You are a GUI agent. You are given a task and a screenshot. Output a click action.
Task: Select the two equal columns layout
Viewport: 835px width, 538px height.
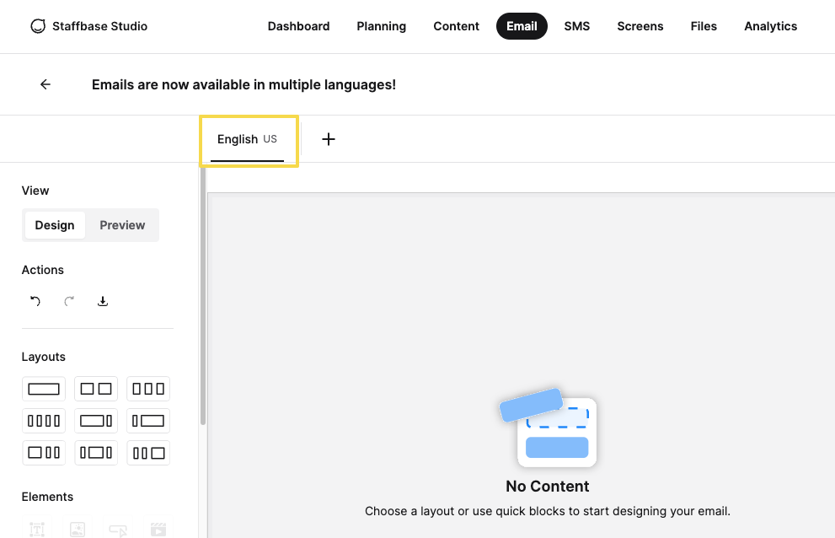pos(96,389)
